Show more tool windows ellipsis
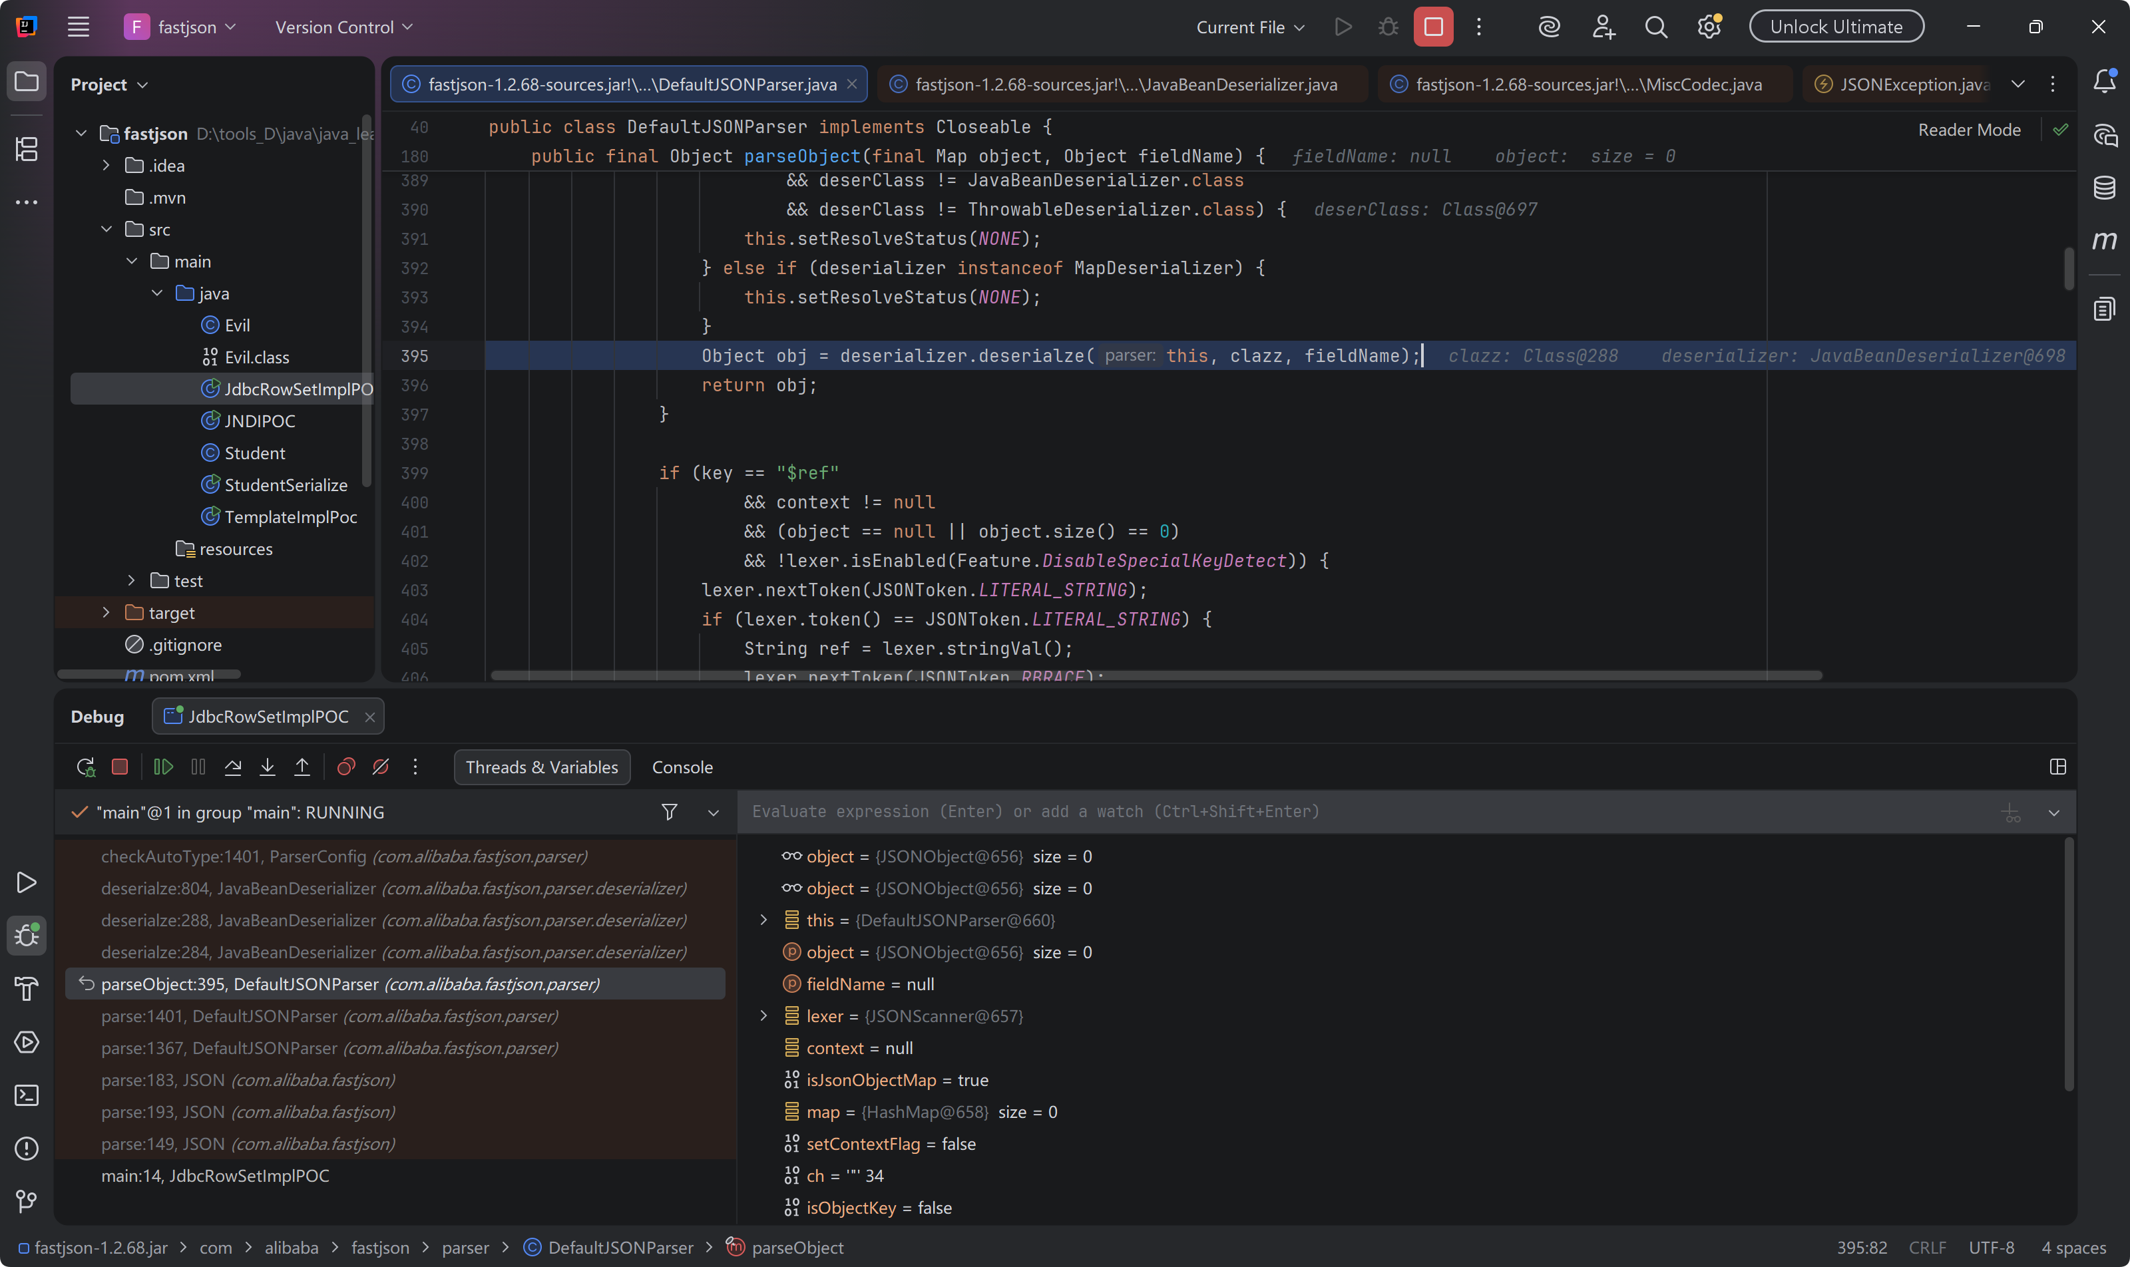2130x1267 pixels. tap(27, 202)
